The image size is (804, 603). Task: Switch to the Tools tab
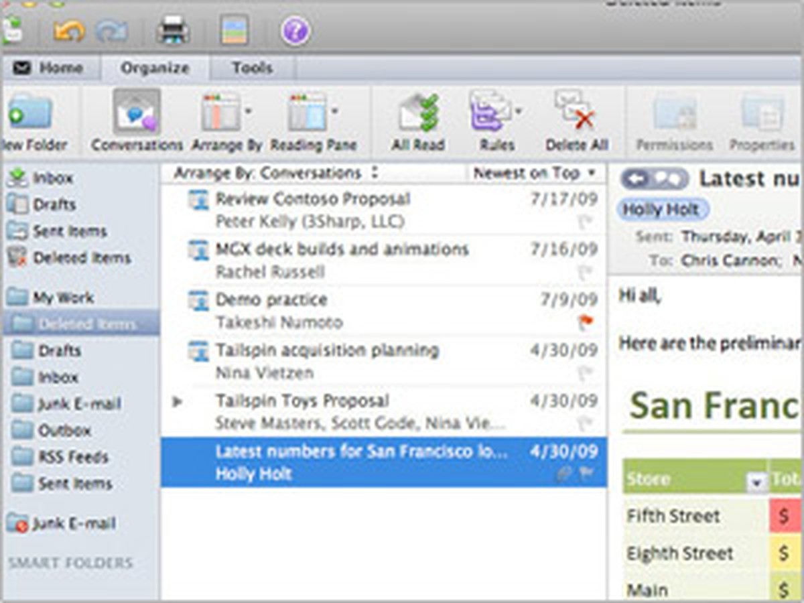tap(252, 68)
